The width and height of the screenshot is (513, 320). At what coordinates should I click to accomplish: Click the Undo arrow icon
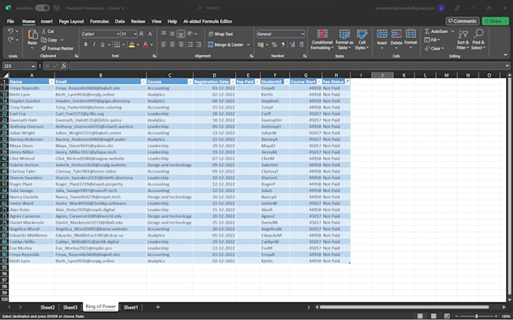[x=11, y=31]
